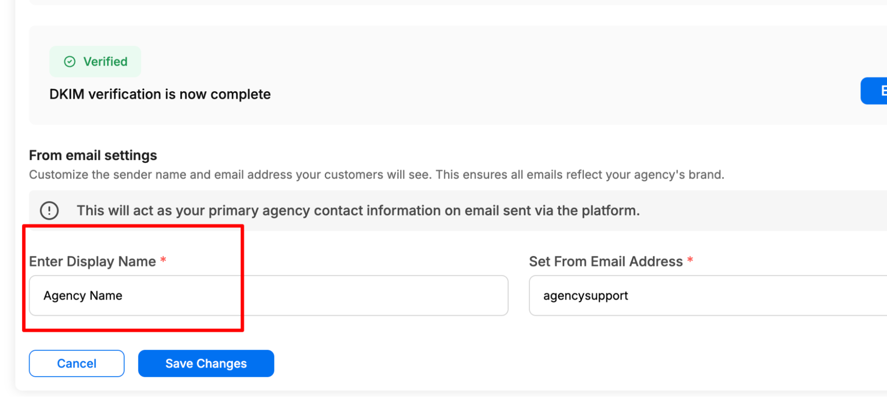Click the primary agency contact information notice text

(x=358, y=210)
